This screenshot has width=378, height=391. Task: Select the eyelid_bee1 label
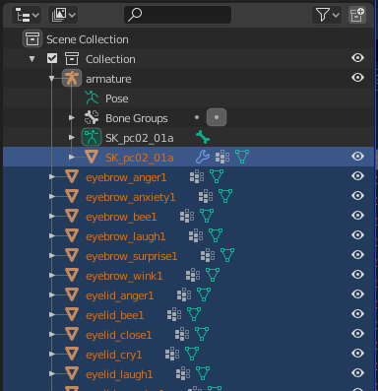(115, 315)
